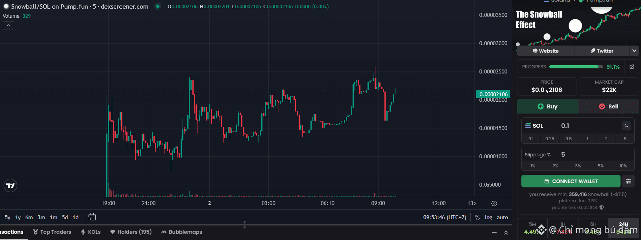Select the 24H price change tab
Screen dimensions: 641x240
click(623, 228)
